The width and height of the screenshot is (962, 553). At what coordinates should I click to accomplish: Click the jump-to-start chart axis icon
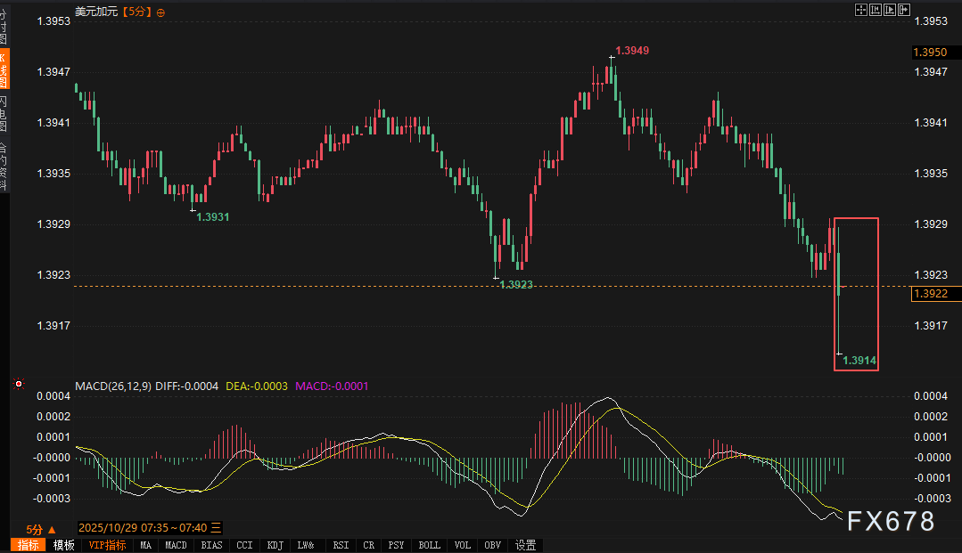click(x=876, y=9)
